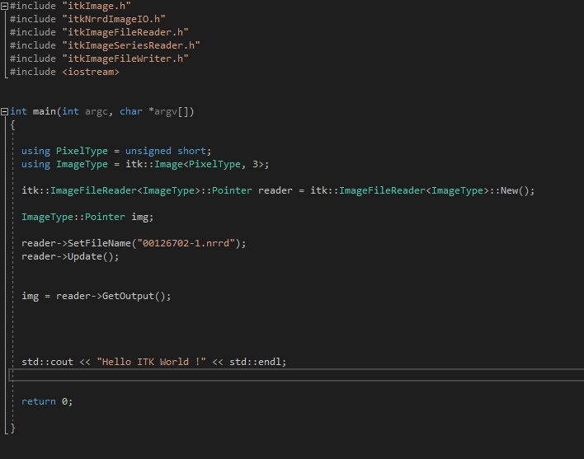Click the *argv[] parameter
The width and height of the screenshot is (584, 459).
(x=170, y=111)
